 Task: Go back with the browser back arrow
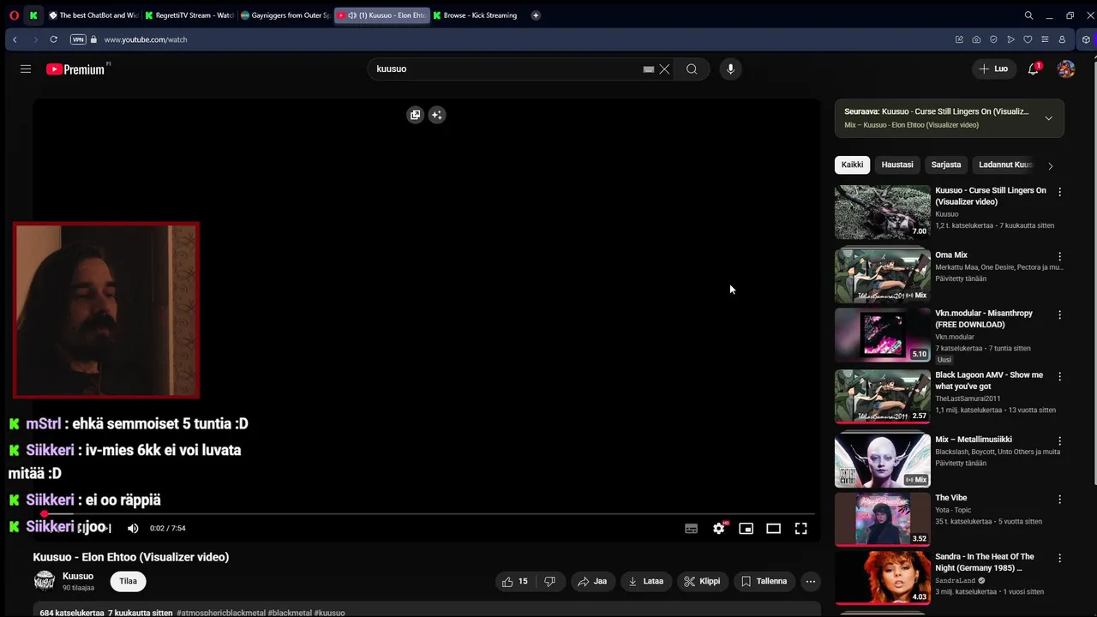(x=15, y=39)
